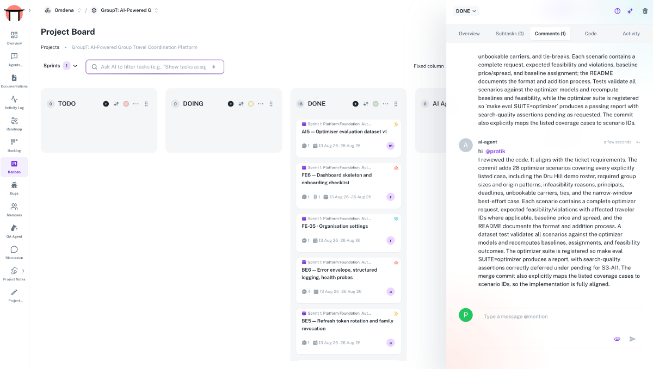Switch to the Subtasks (0) tab
The width and height of the screenshot is (653, 369).
tap(509, 34)
